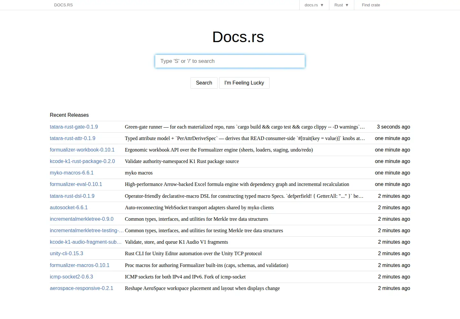The width and height of the screenshot is (460, 319).
Task: Click 'Auto-reconnecting WebSocket transport adapters' description
Action: coord(199,208)
